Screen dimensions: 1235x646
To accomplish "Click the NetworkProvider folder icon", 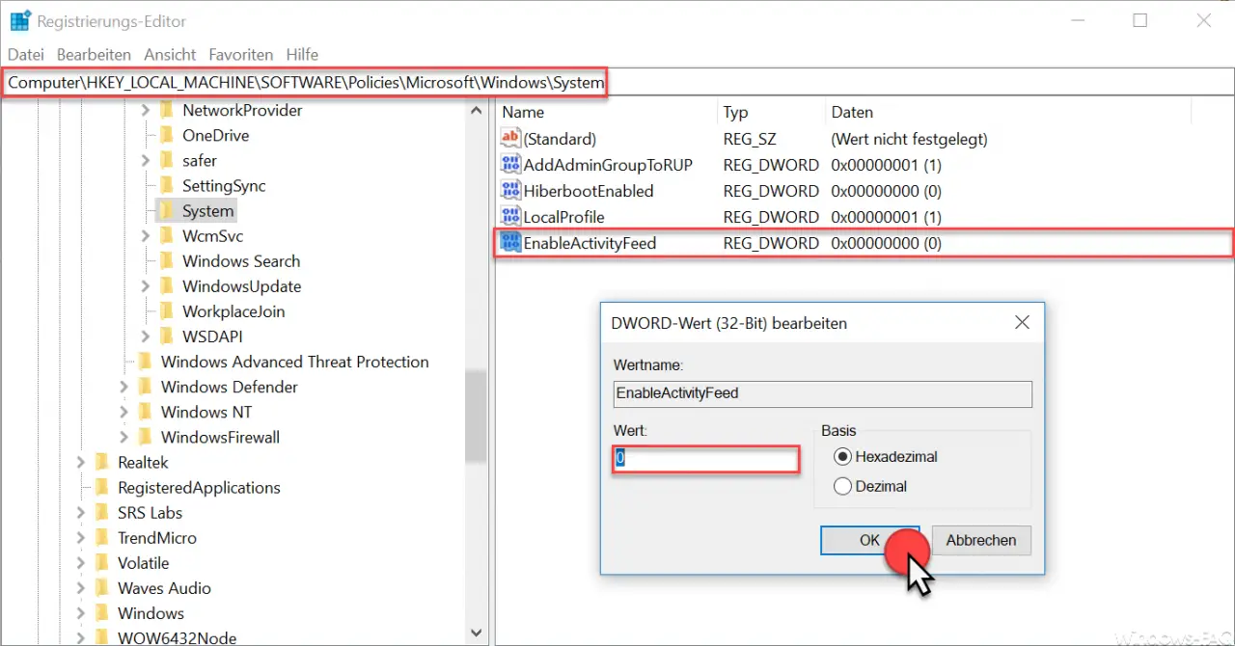I will pyautogui.click(x=167, y=110).
